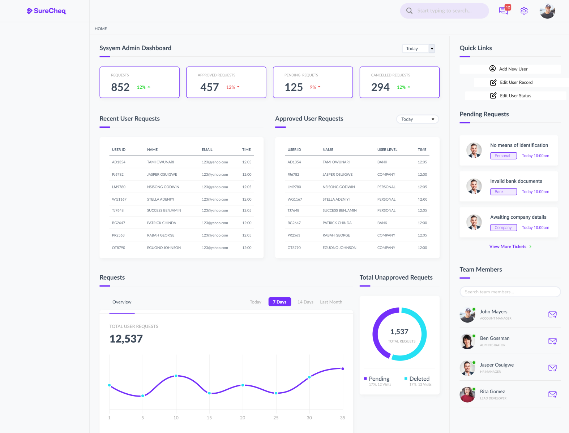The width and height of the screenshot is (569, 433).
Task: Send mail to Ben Gossman
Action: click(x=552, y=341)
